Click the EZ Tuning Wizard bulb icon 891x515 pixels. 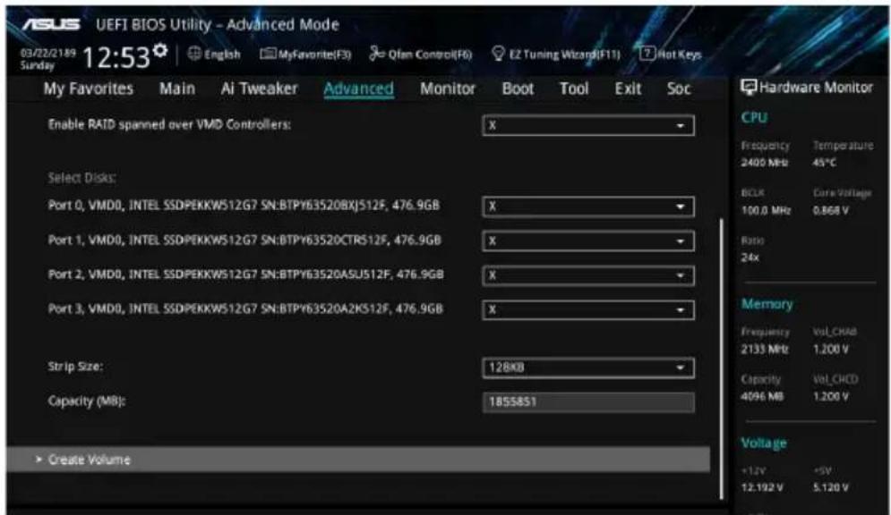[x=499, y=54]
